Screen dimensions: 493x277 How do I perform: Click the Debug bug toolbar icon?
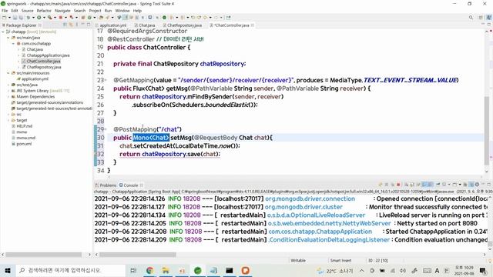pyautogui.click(x=29, y=18)
